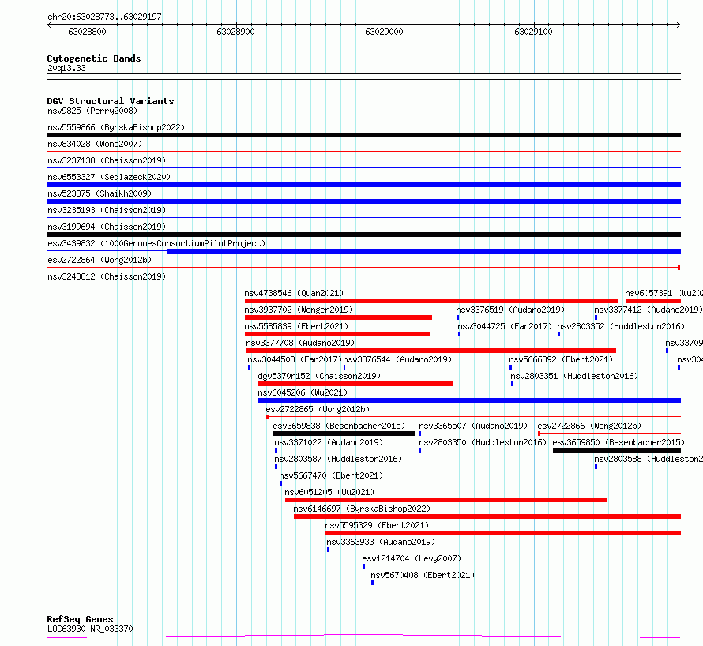Select nsv3044508 (Fan2017) label
The height and width of the screenshot is (646, 703).
[x=295, y=359]
